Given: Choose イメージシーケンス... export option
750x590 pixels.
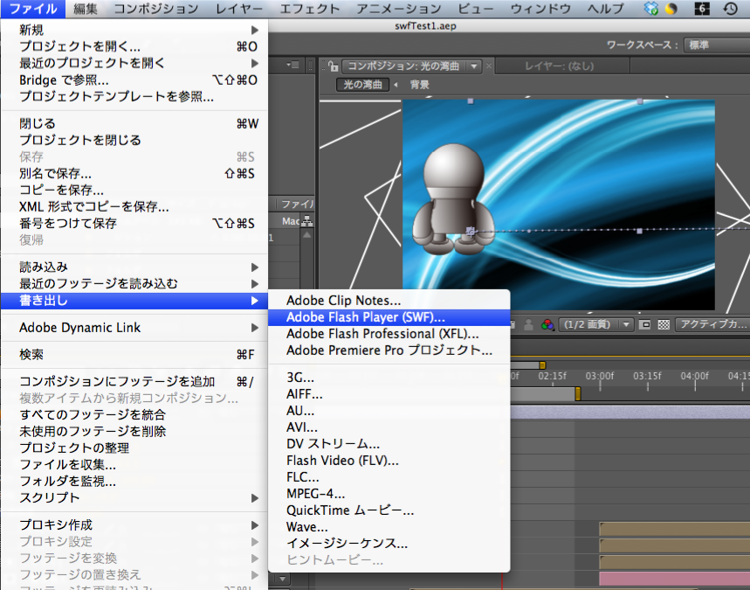Looking at the screenshot, I should pyautogui.click(x=389, y=544).
